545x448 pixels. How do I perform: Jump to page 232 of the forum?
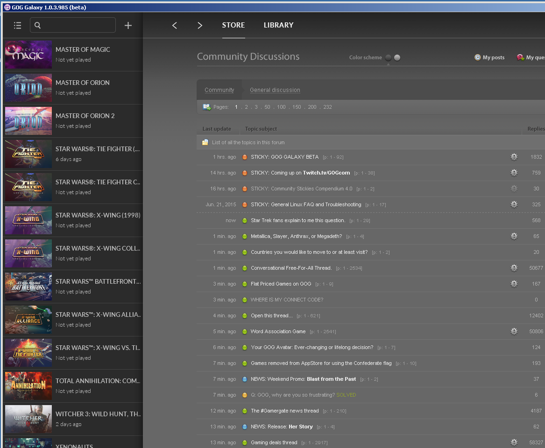(327, 107)
